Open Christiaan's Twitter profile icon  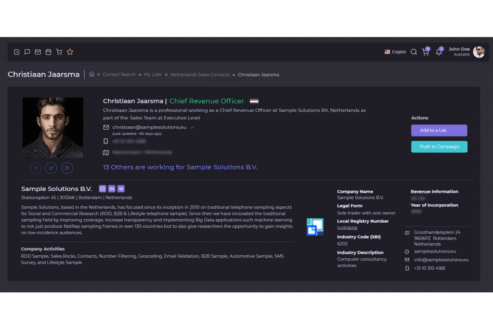click(51, 168)
